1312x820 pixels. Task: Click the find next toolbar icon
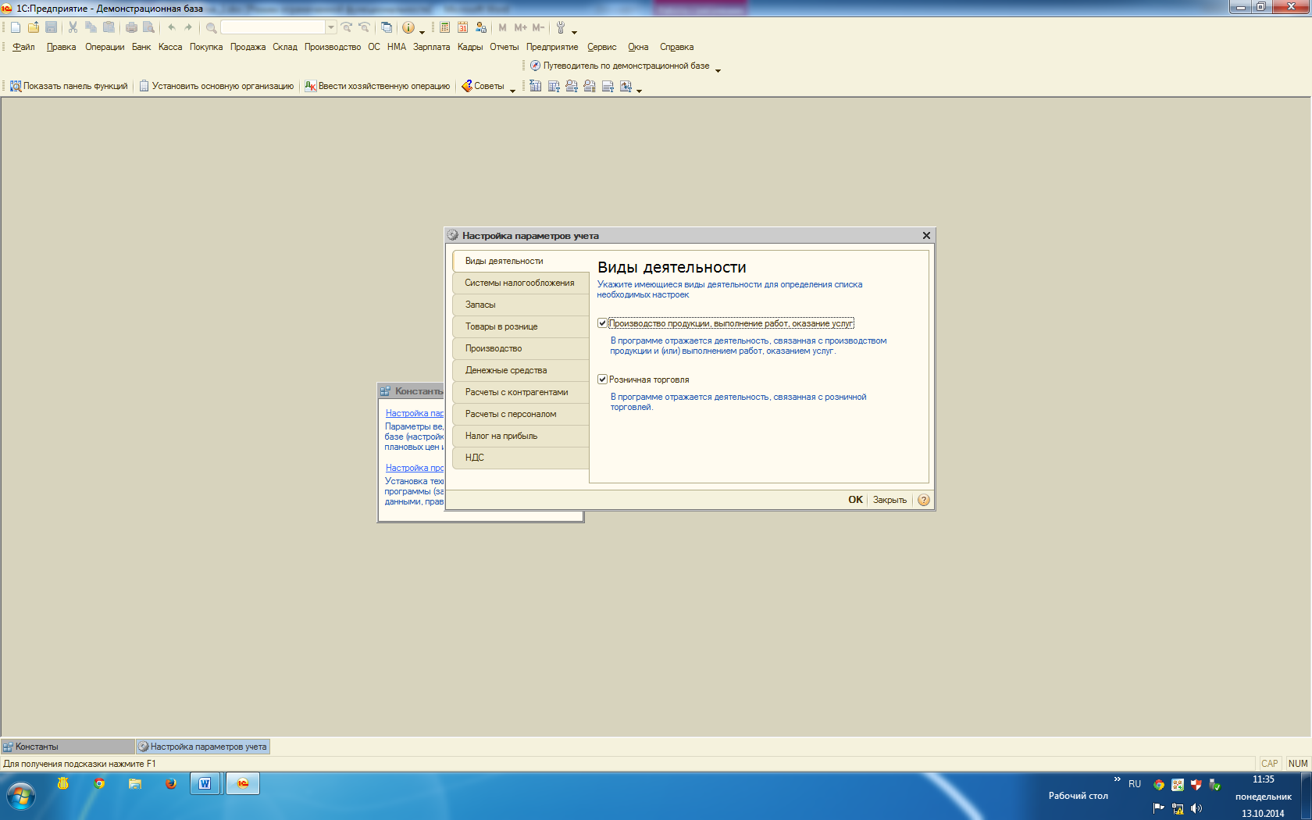click(x=347, y=27)
